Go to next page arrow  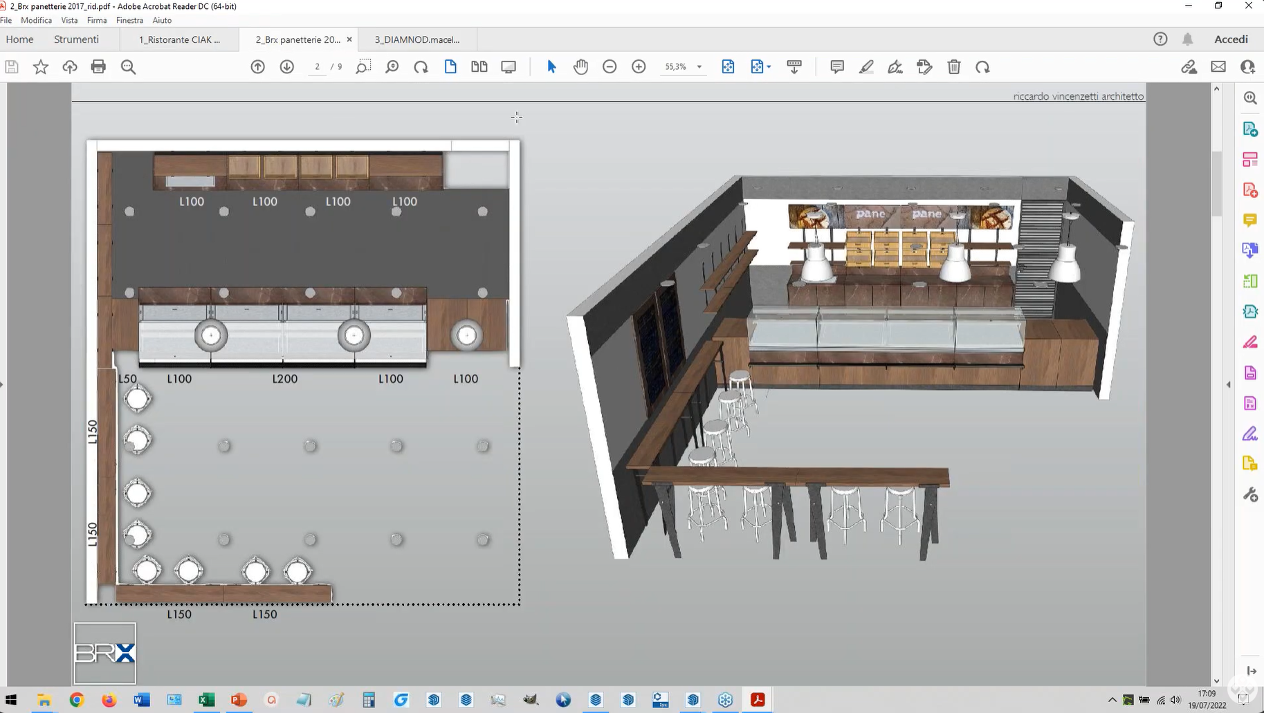286,67
